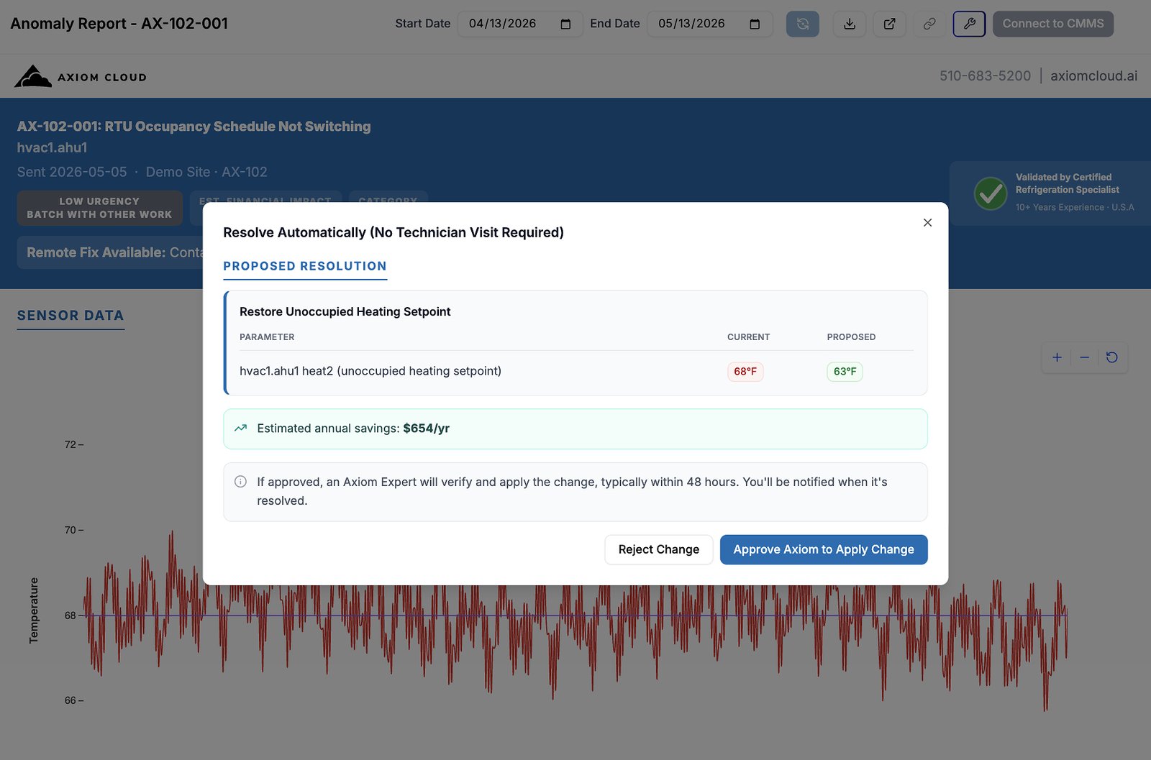Click the PARAMETER column header
Viewport: 1151px width, 760px height.
[267, 337]
